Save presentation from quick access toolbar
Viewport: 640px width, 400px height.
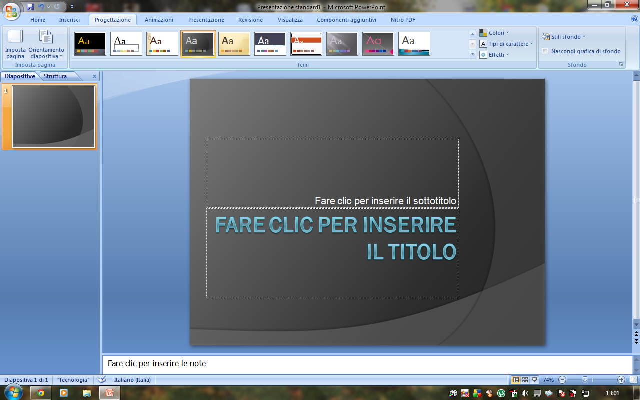(30, 7)
